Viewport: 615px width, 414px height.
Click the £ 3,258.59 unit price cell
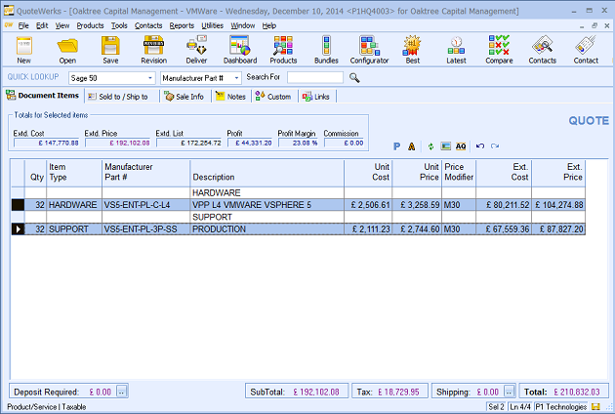click(417, 205)
